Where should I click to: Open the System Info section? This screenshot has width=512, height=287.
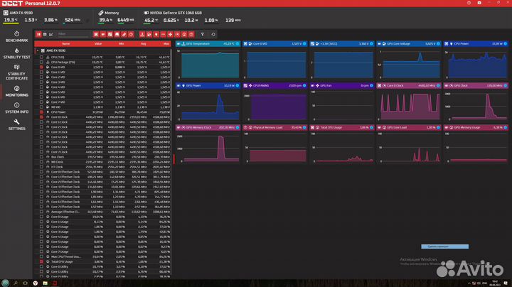pos(16,108)
